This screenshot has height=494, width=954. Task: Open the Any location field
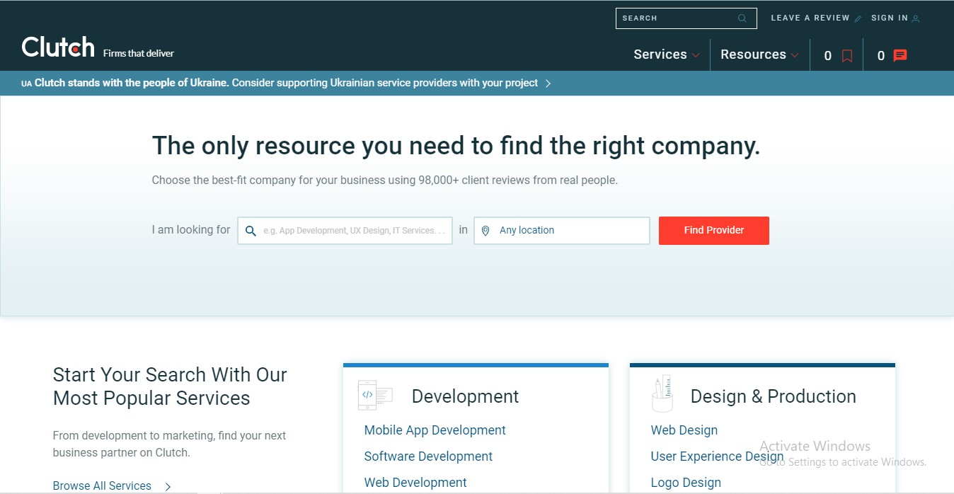pyautogui.click(x=562, y=231)
